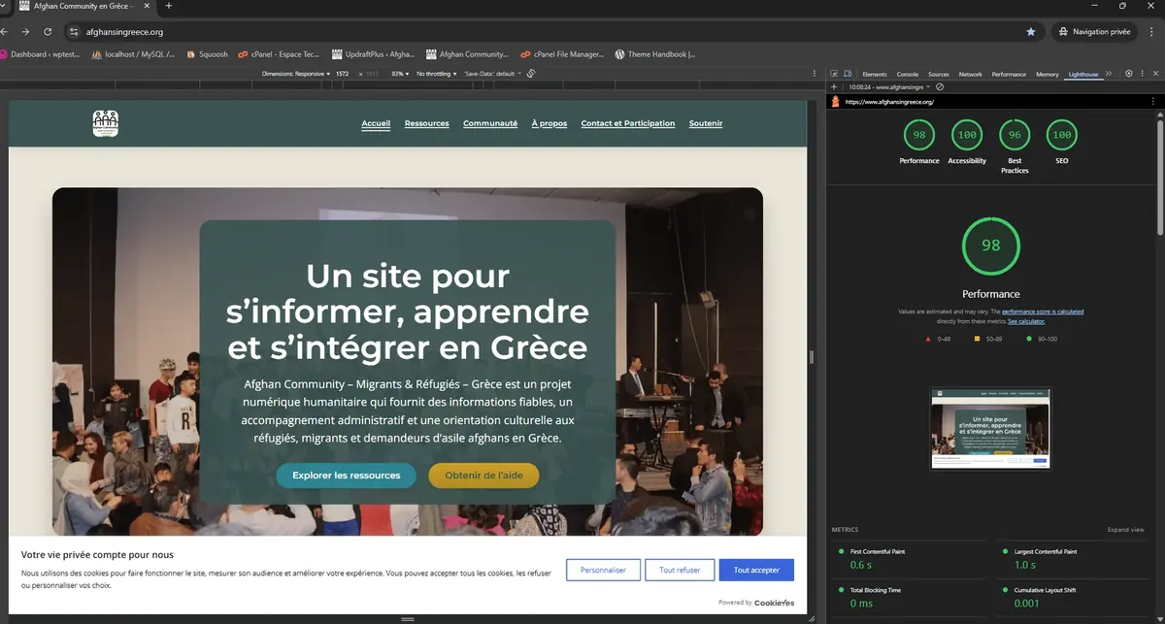This screenshot has height=624, width=1165.
Task: Click the Explorer les ressources button
Action: pos(347,476)
